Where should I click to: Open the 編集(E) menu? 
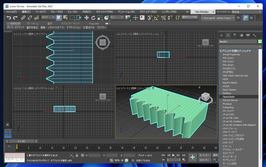coord(26,12)
